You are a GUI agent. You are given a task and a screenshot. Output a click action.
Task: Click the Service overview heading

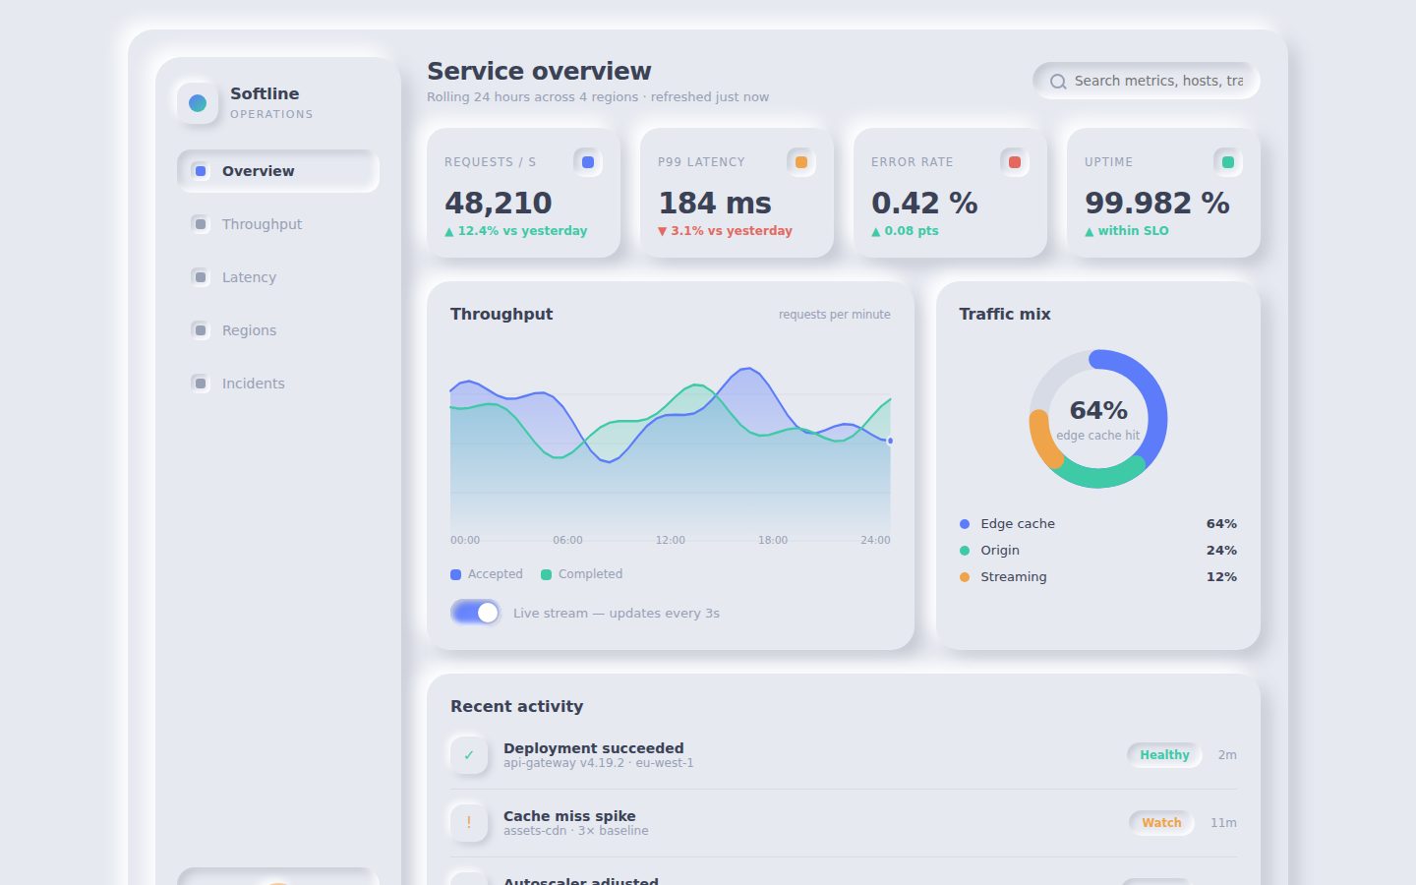coord(539,71)
